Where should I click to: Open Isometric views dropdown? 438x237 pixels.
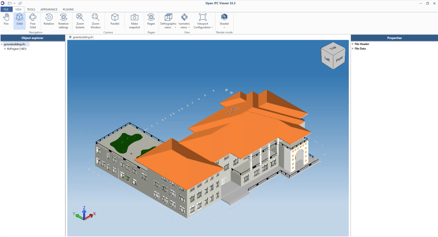point(184,21)
